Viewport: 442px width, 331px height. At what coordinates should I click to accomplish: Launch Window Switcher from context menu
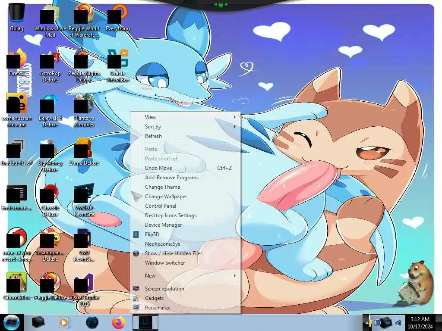click(x=186, y=263)
